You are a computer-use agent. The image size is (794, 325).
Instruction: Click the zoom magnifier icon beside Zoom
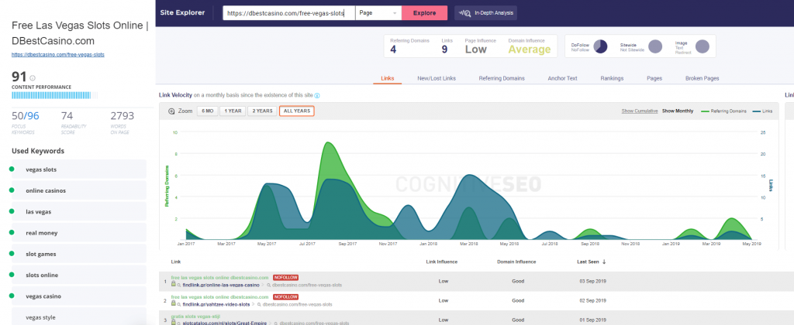click(x=171, y=111)
